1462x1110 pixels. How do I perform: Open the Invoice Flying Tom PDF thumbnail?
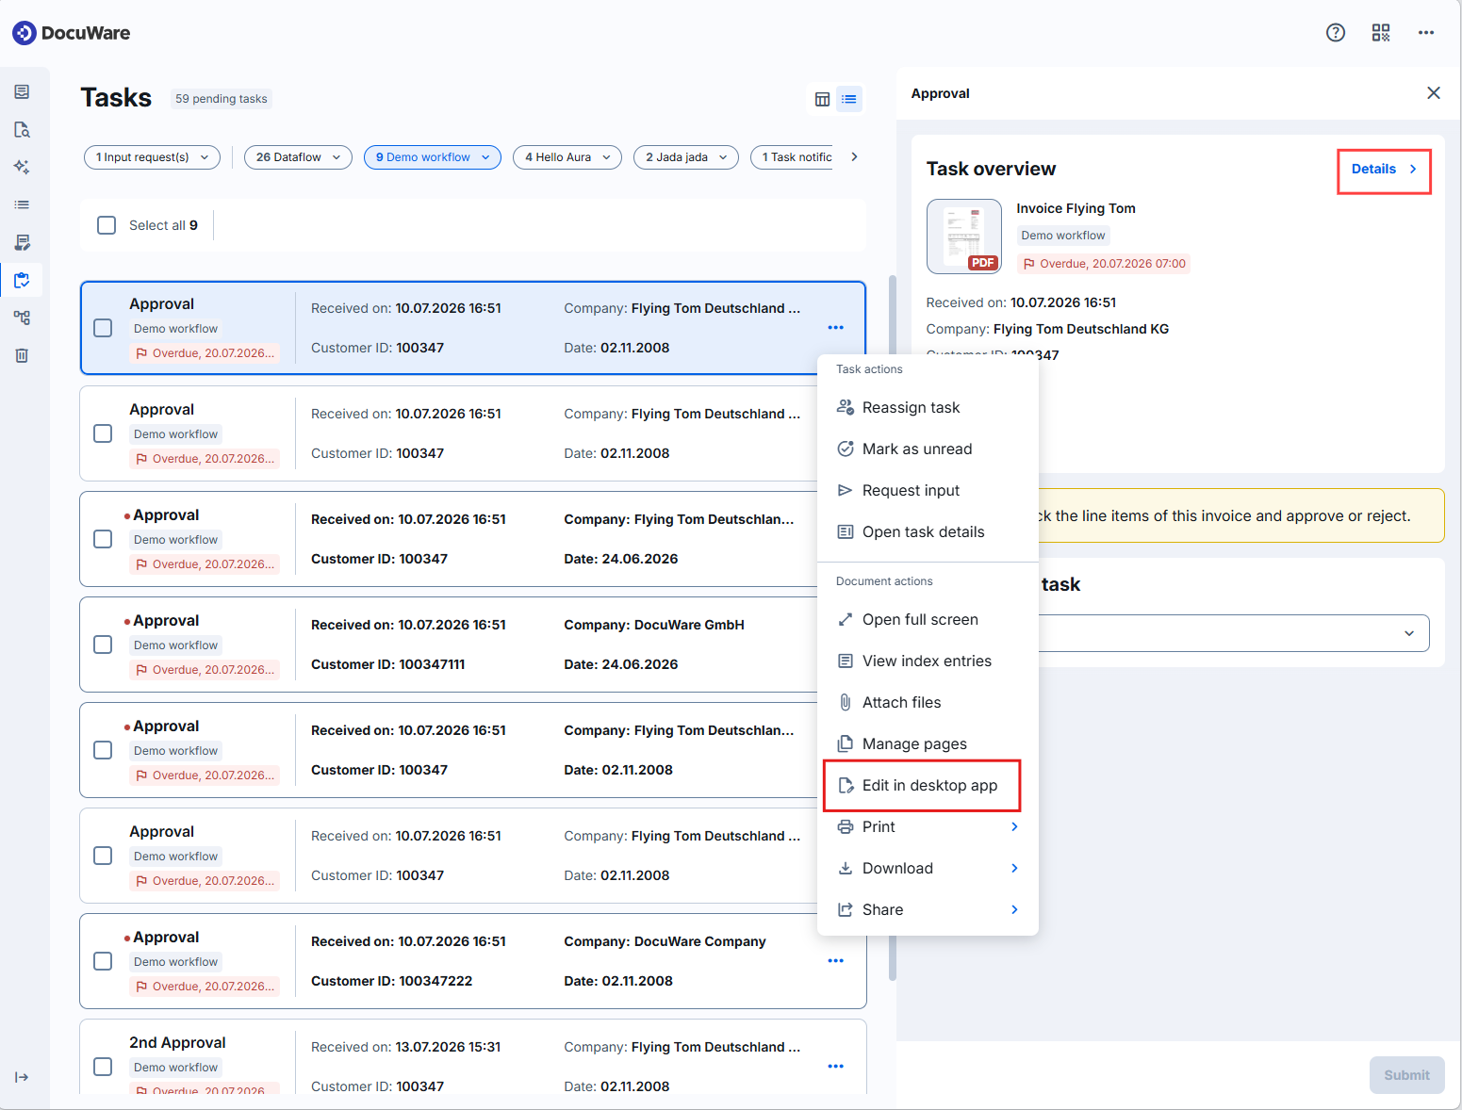tap(963, 237)
